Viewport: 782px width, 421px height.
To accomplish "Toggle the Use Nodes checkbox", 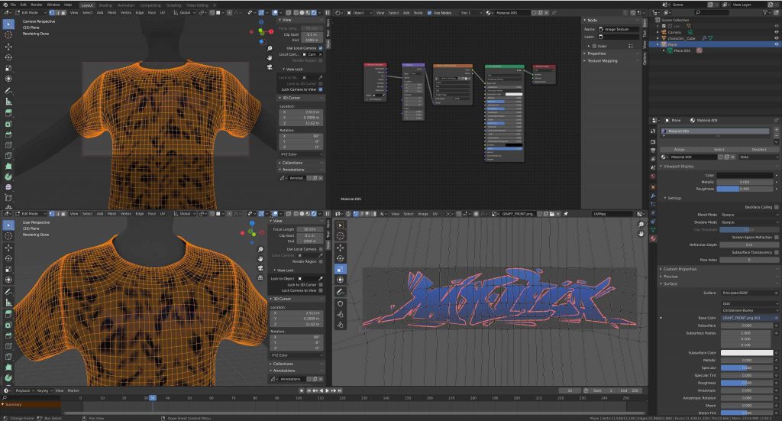I will click(x=429, y=12).
